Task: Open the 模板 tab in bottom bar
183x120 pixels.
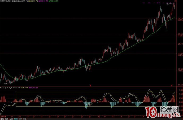Action: [6, 119]
